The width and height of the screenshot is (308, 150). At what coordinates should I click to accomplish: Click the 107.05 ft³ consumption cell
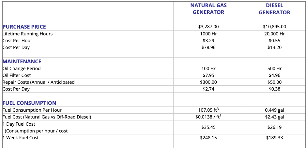coord(208,110)
